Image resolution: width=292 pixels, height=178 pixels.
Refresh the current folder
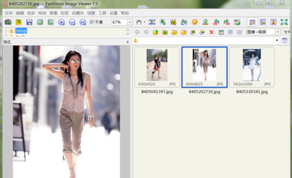pos(165,32)
